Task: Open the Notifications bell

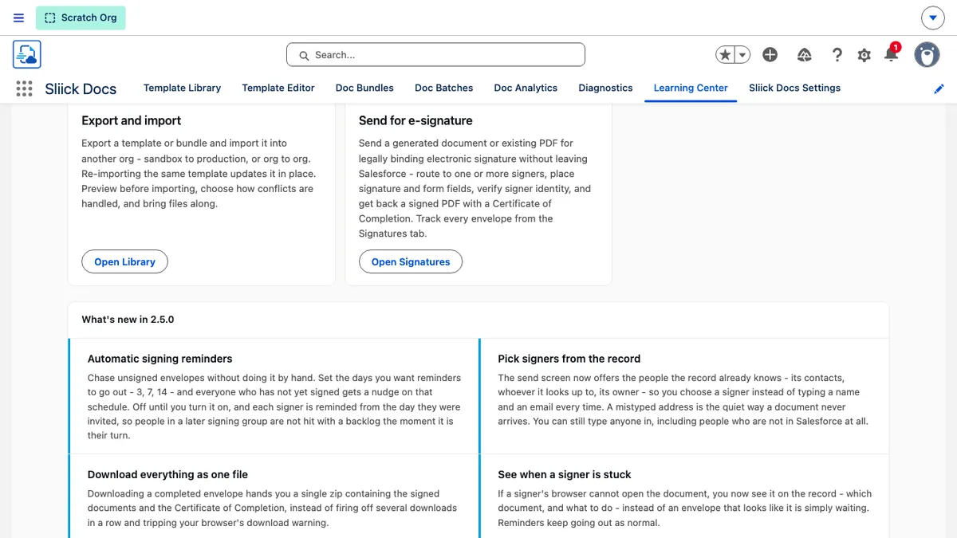Action: tap(892, 54)
